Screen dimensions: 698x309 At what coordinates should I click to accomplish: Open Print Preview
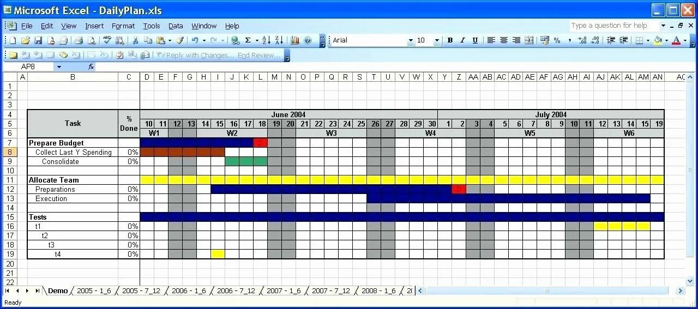pyautogui.click(x=92, y=40)
